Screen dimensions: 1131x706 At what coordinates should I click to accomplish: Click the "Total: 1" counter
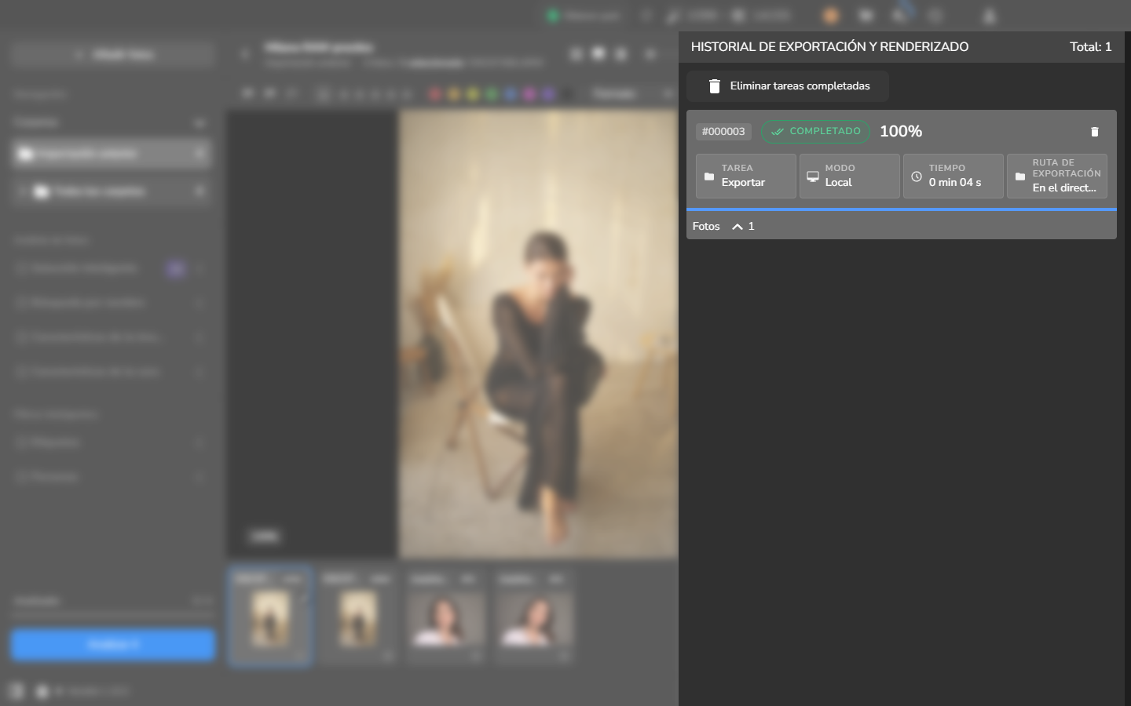pyautogui.click(x=1091, y=47)
